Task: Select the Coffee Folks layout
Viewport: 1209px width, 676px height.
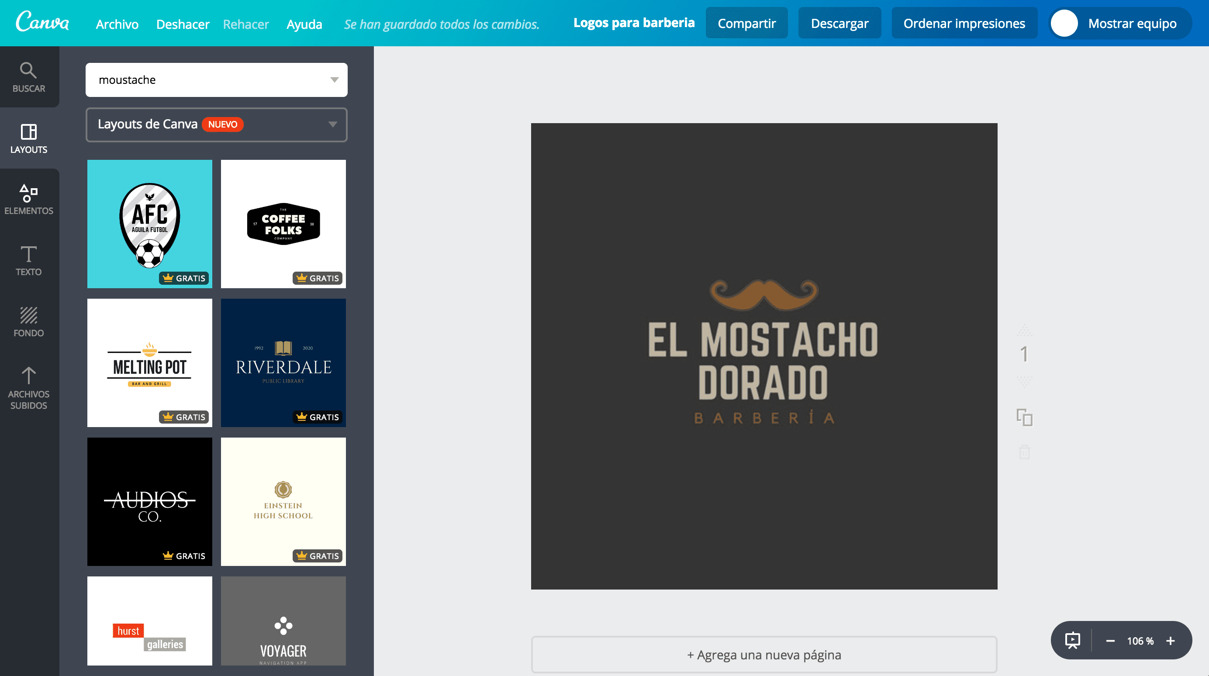Action: pos(283,224)
